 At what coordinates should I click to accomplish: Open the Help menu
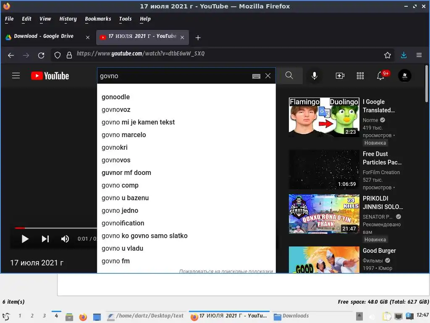[x=145, y=19]
